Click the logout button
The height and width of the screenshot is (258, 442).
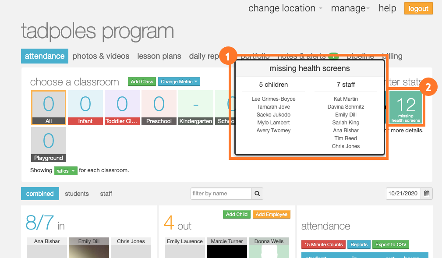(418, 8)
